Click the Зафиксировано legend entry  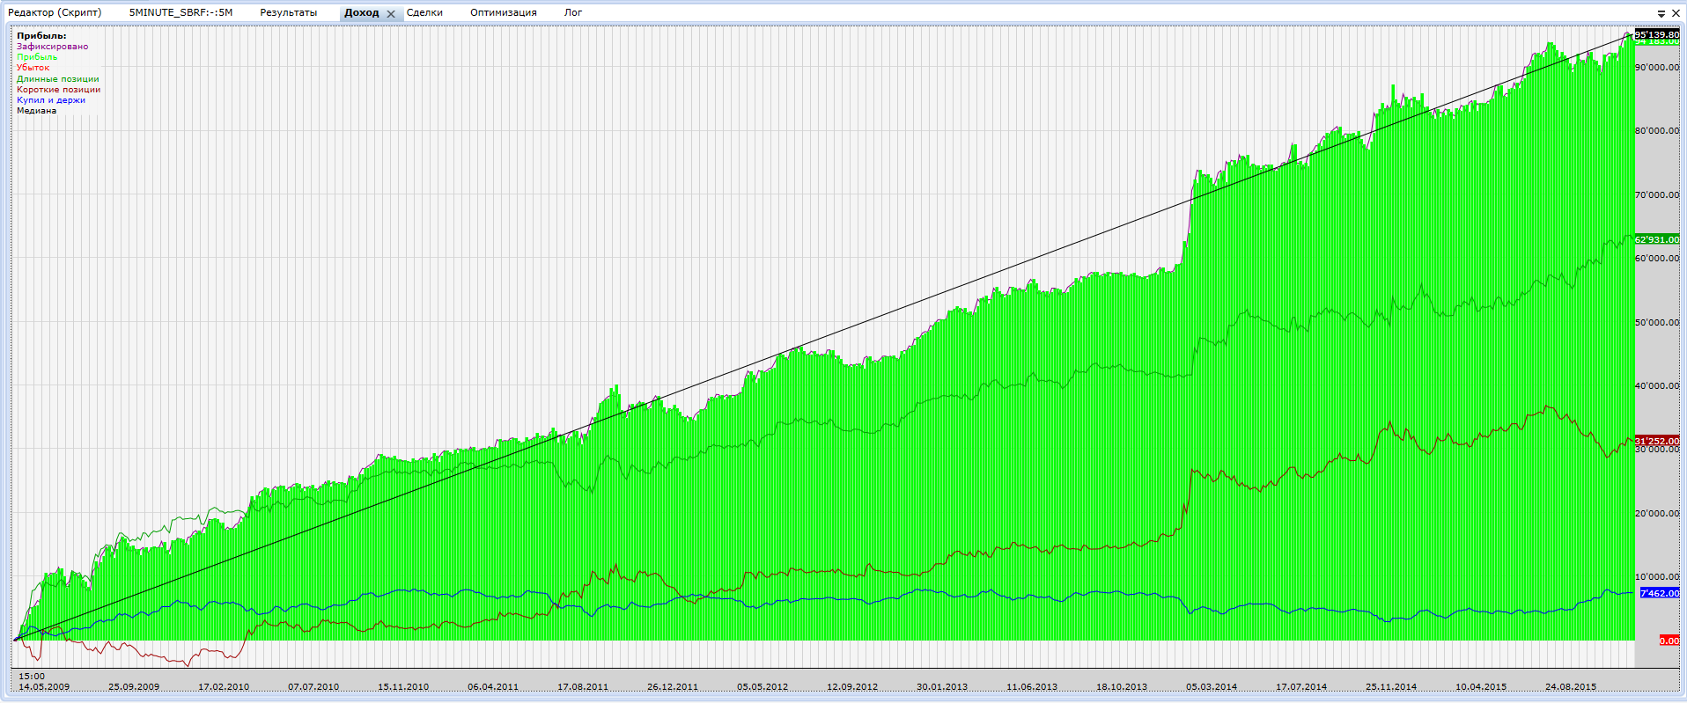click(x=52, y=46)
